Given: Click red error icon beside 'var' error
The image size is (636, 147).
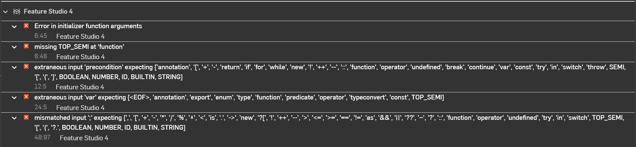Looking at the screenshot, I should pos(26,97).
